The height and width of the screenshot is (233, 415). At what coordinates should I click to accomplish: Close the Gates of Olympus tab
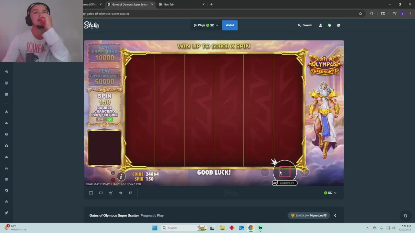tap(152, 5)
